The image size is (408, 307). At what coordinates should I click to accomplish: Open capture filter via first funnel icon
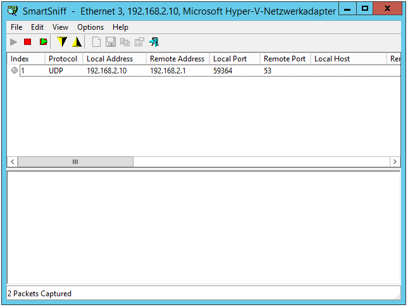click(x=61, y=42)
